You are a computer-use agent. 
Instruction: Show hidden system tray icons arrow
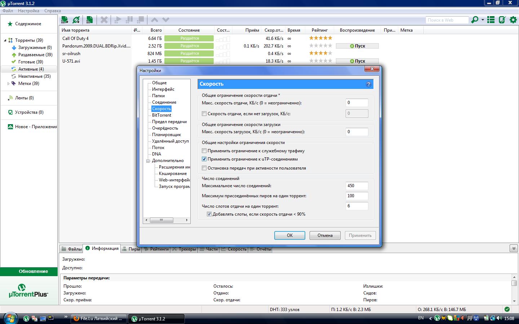430,318
